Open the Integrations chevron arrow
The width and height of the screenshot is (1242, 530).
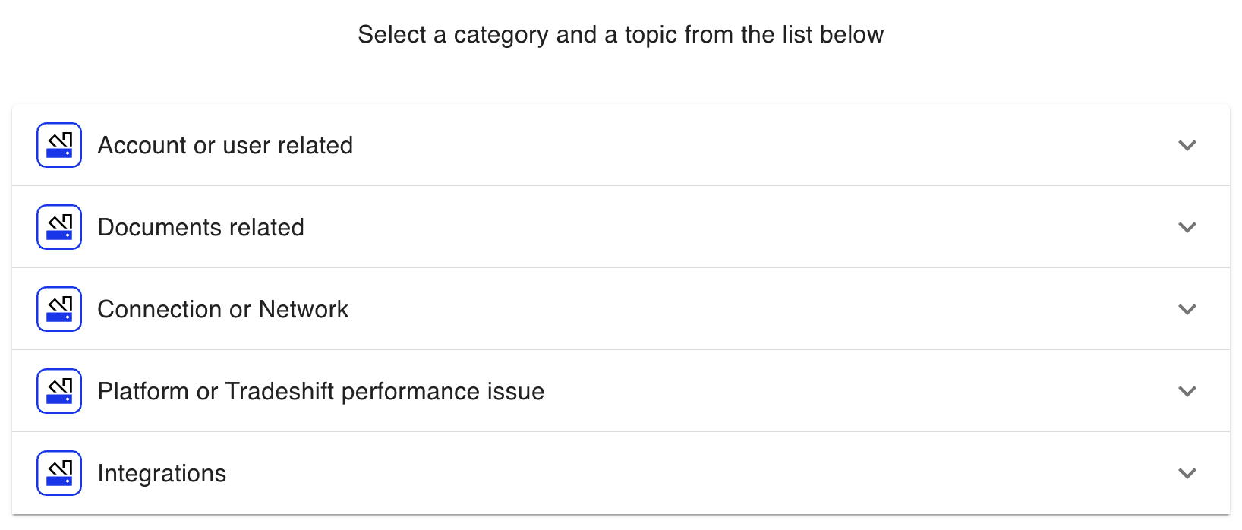coord(1187,473)
